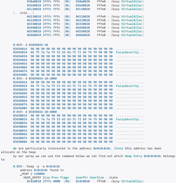Click the heap entry address 038a0018
This screenshot has width=176, height=183.
coord(34,2)
